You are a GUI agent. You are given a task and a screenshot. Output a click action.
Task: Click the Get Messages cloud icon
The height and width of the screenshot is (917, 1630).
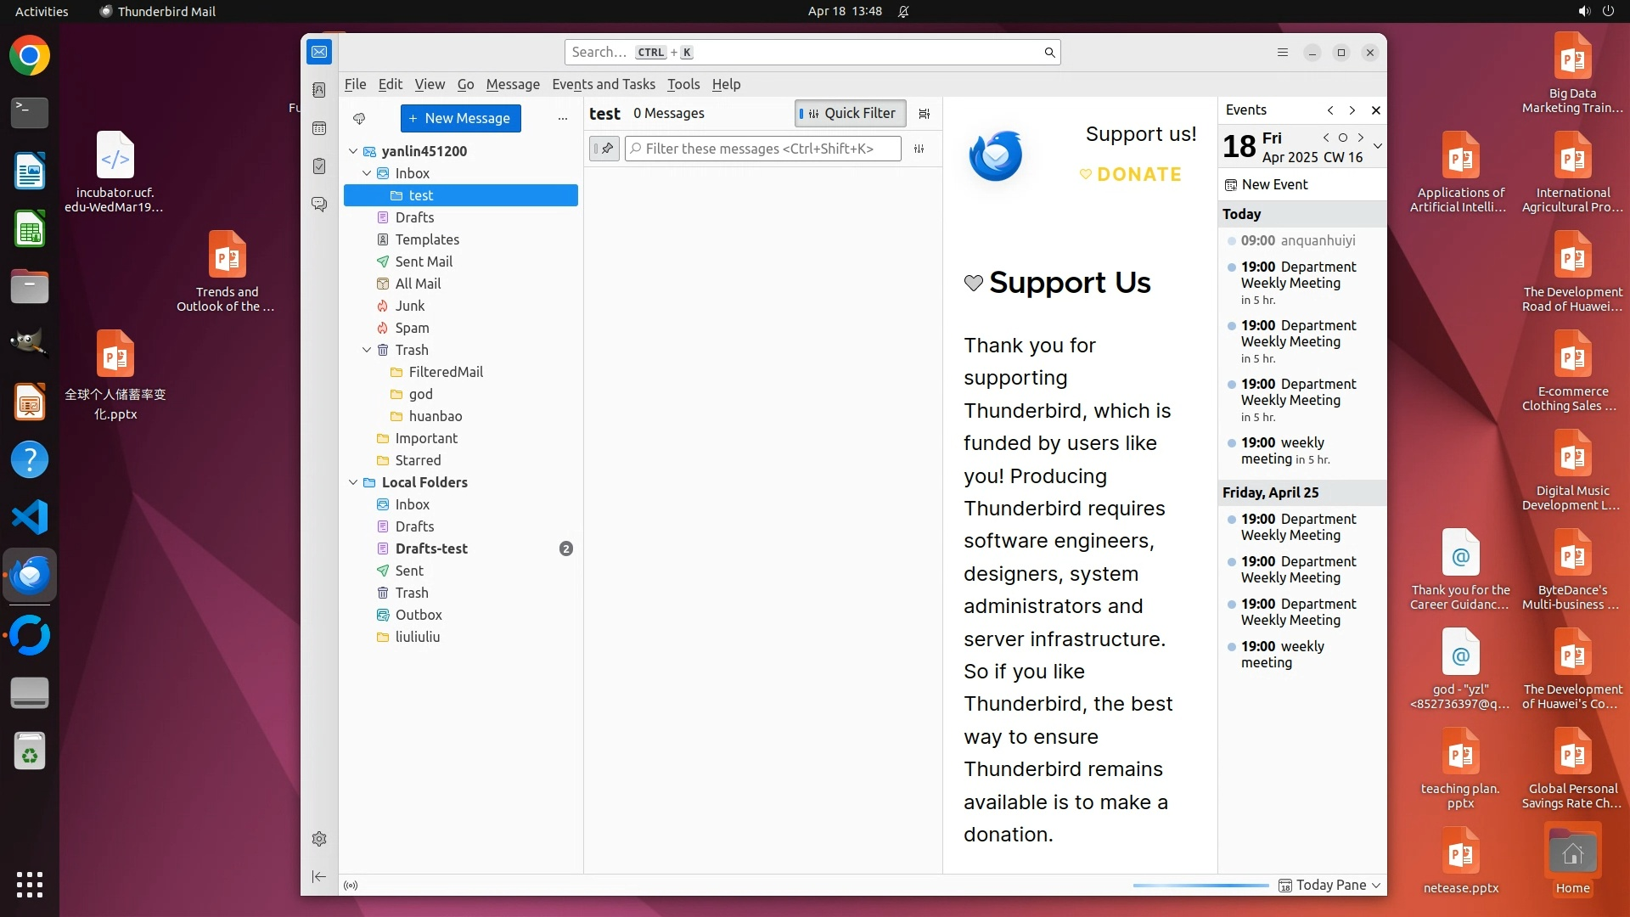359,119
